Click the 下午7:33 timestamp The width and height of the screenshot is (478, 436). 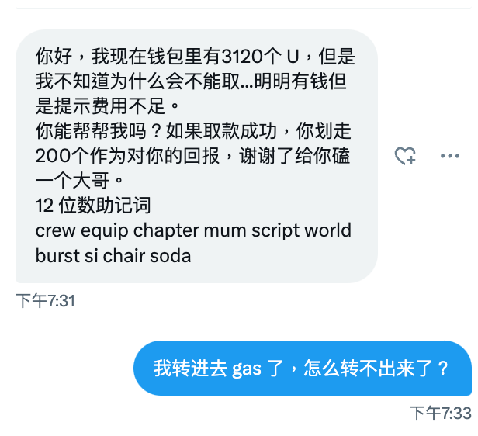441,414
